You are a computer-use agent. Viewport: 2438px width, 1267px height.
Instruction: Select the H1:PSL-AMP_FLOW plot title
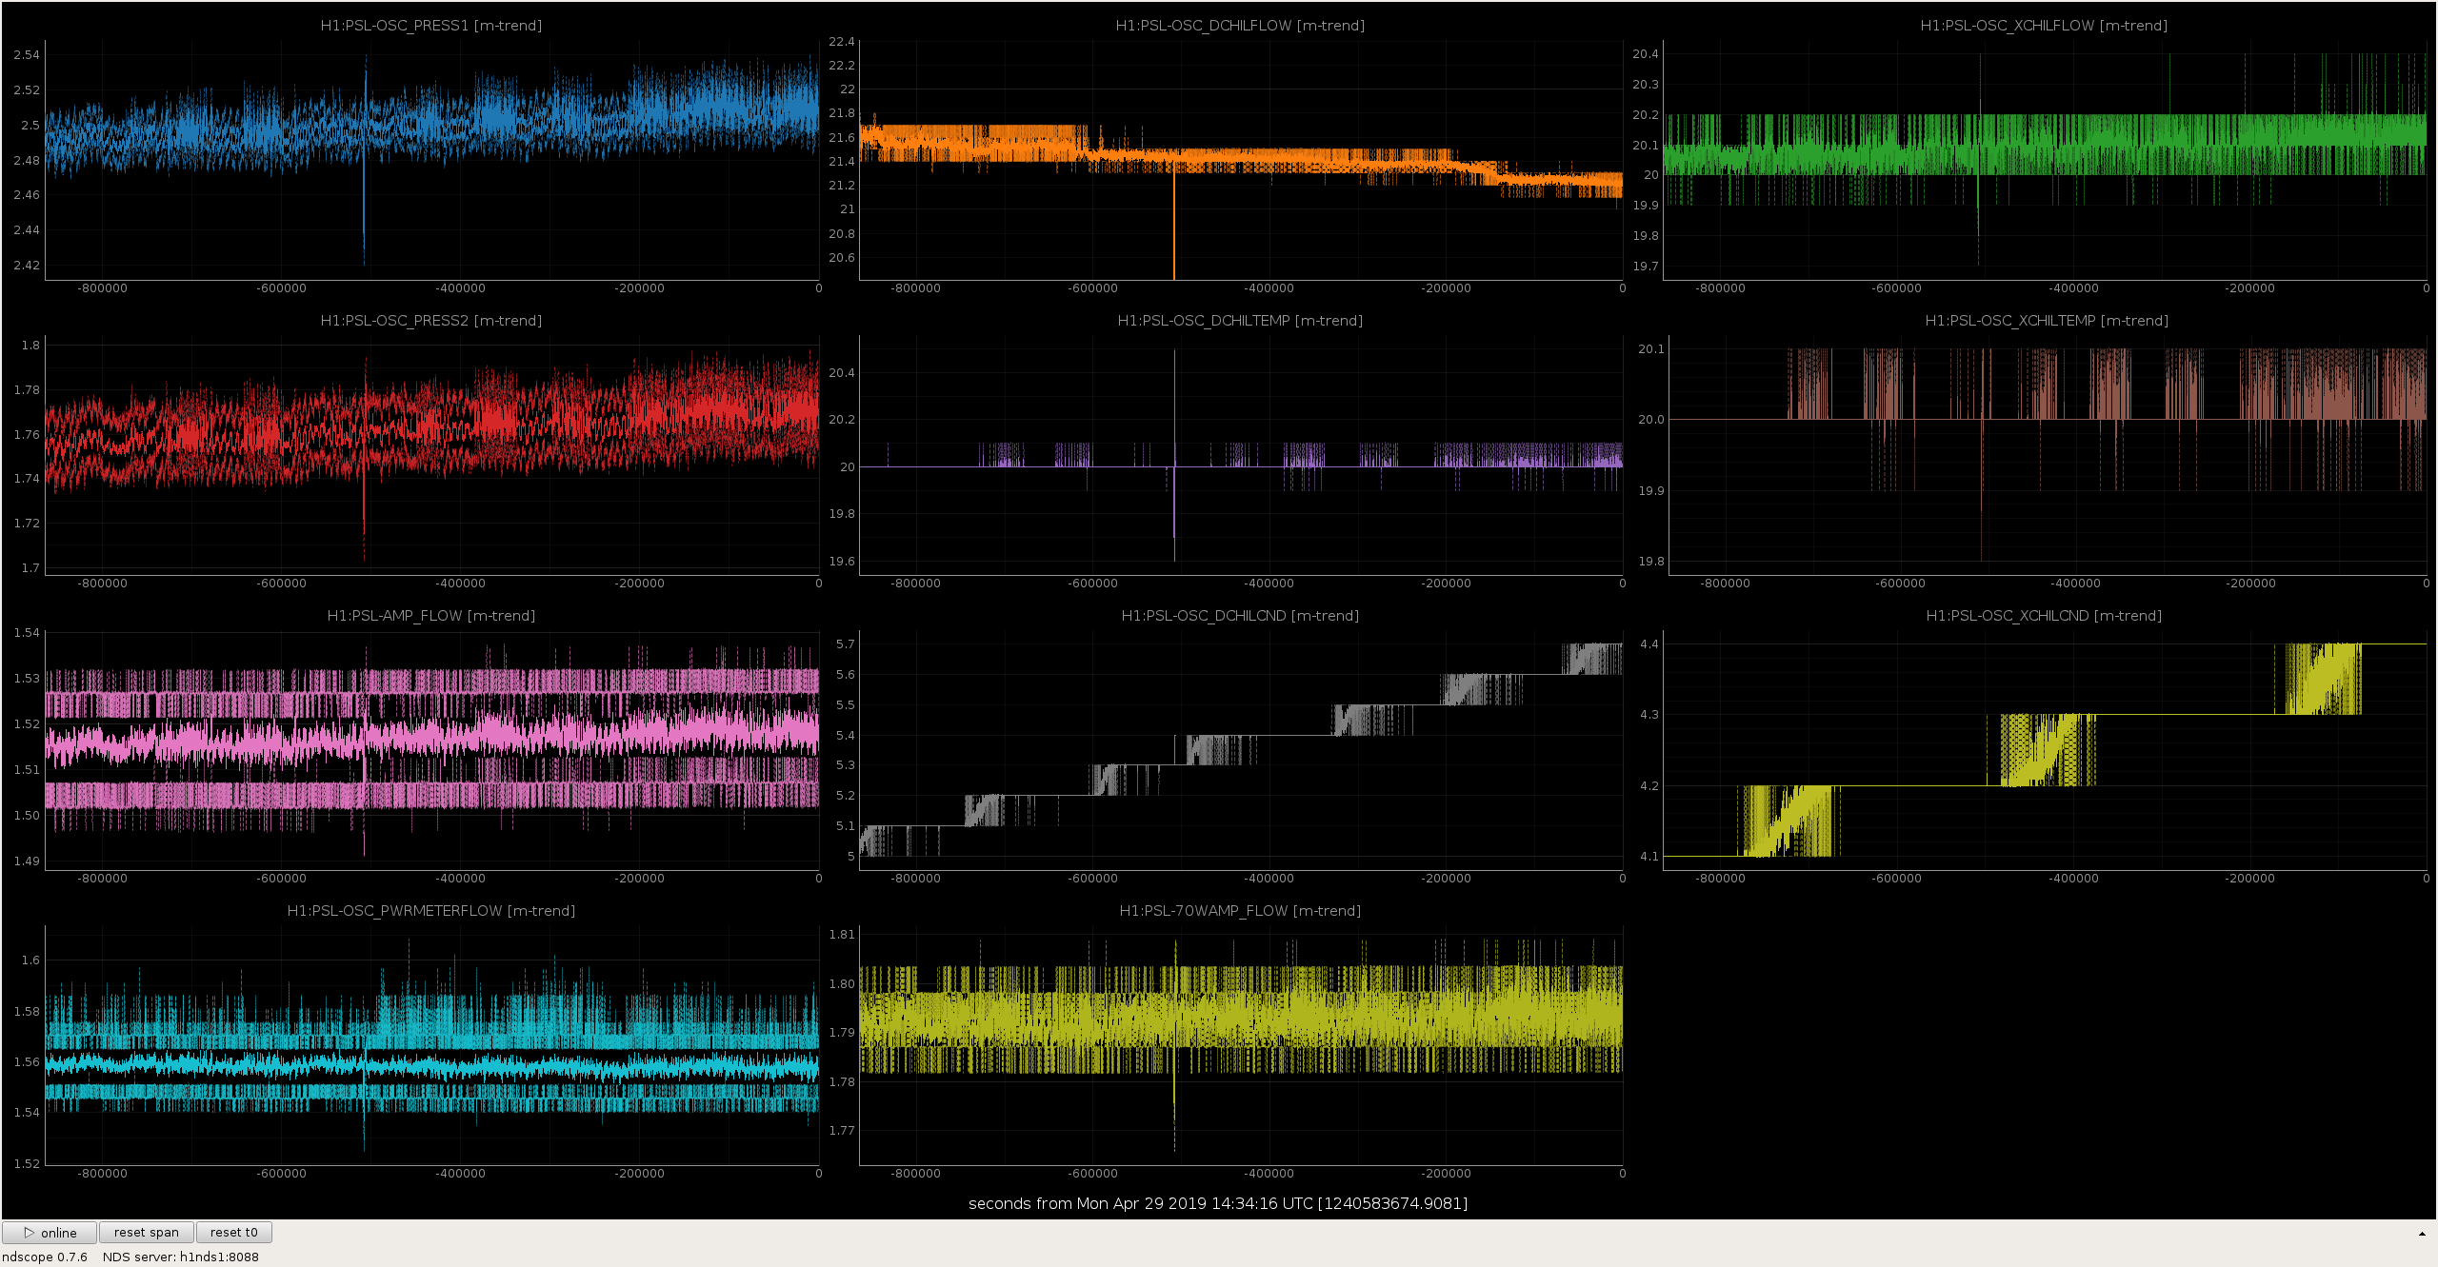tap(431, 616)
